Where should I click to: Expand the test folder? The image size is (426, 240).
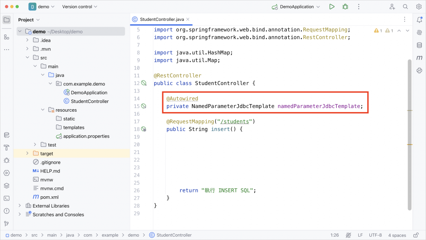click(x=35, y=145)
